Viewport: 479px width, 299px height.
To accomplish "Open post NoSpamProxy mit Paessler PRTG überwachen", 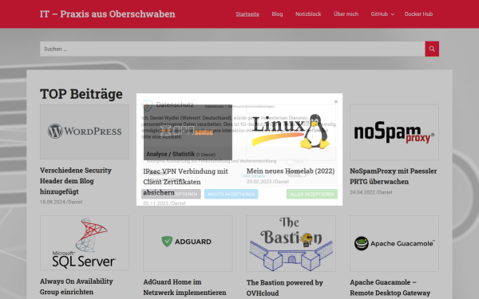I will point(393,176).
